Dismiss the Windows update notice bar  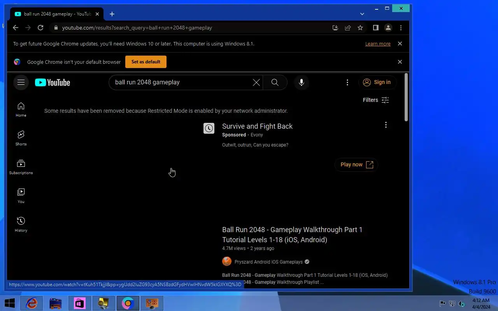point(400,44)
